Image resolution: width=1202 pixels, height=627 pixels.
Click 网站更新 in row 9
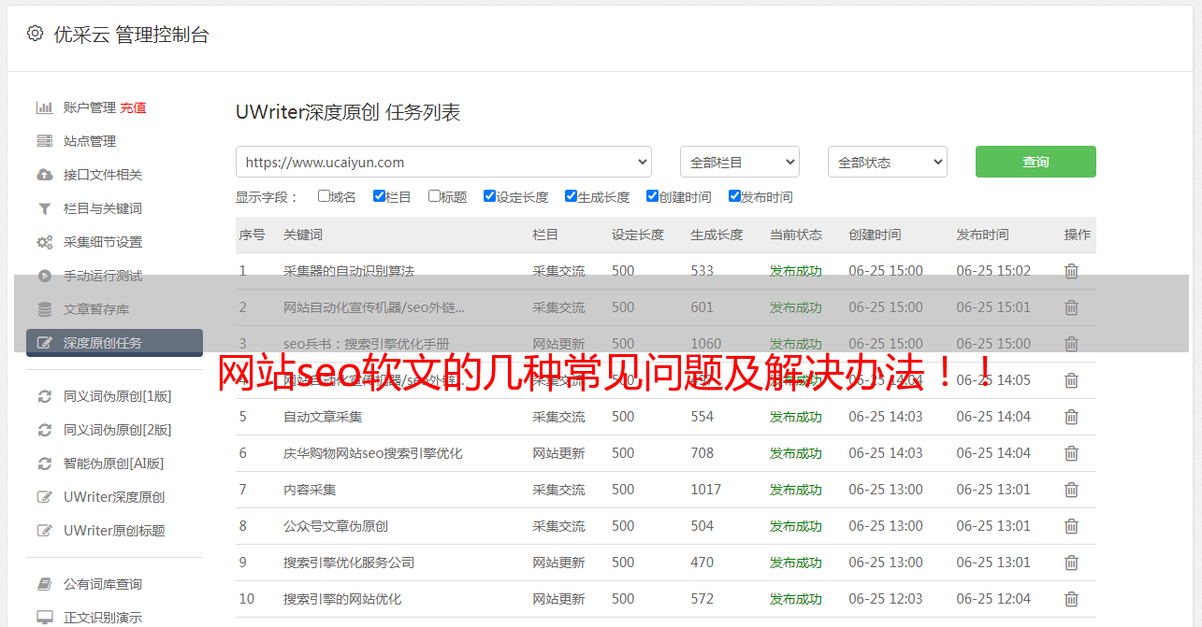[558, 563]
